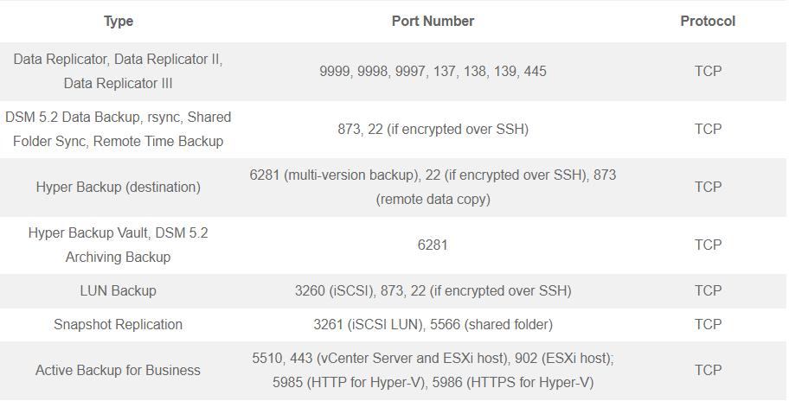
Task: Click the 3260 (iSCSI) port cell
Action: (x=433, y=290)
